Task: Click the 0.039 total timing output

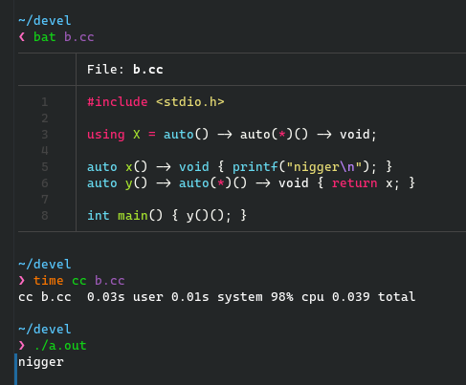Action: pos(374,297)
